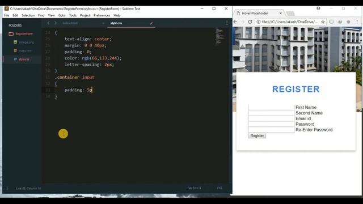Viewport: 363px width, 204px height.
Task: Click the color: rgb(66,133,244) line
Action: tap(93, 58)
